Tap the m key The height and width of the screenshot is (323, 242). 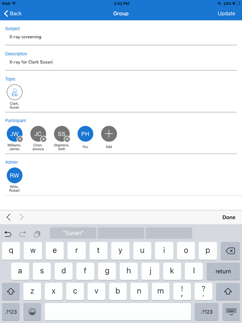pyautogui.click(x=160, y=291)
